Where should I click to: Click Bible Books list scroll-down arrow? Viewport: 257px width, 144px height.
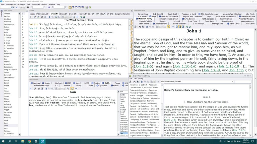(20, 134)
